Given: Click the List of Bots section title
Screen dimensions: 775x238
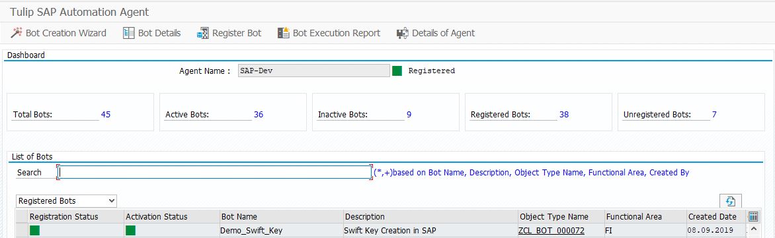Looking at the screenshot, I should click(x=32, y=157).
